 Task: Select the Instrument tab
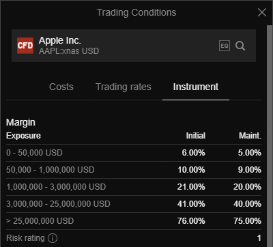coord(196,87)
